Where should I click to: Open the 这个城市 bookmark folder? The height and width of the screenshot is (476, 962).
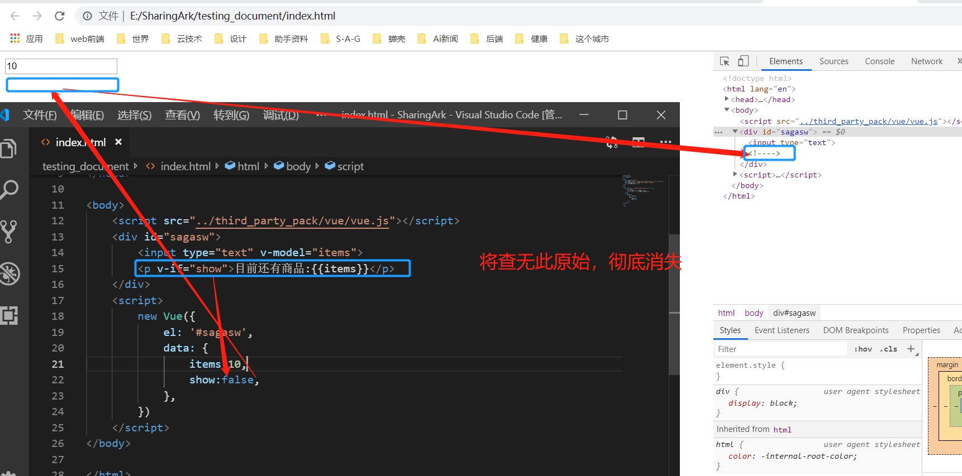(584, 39)
